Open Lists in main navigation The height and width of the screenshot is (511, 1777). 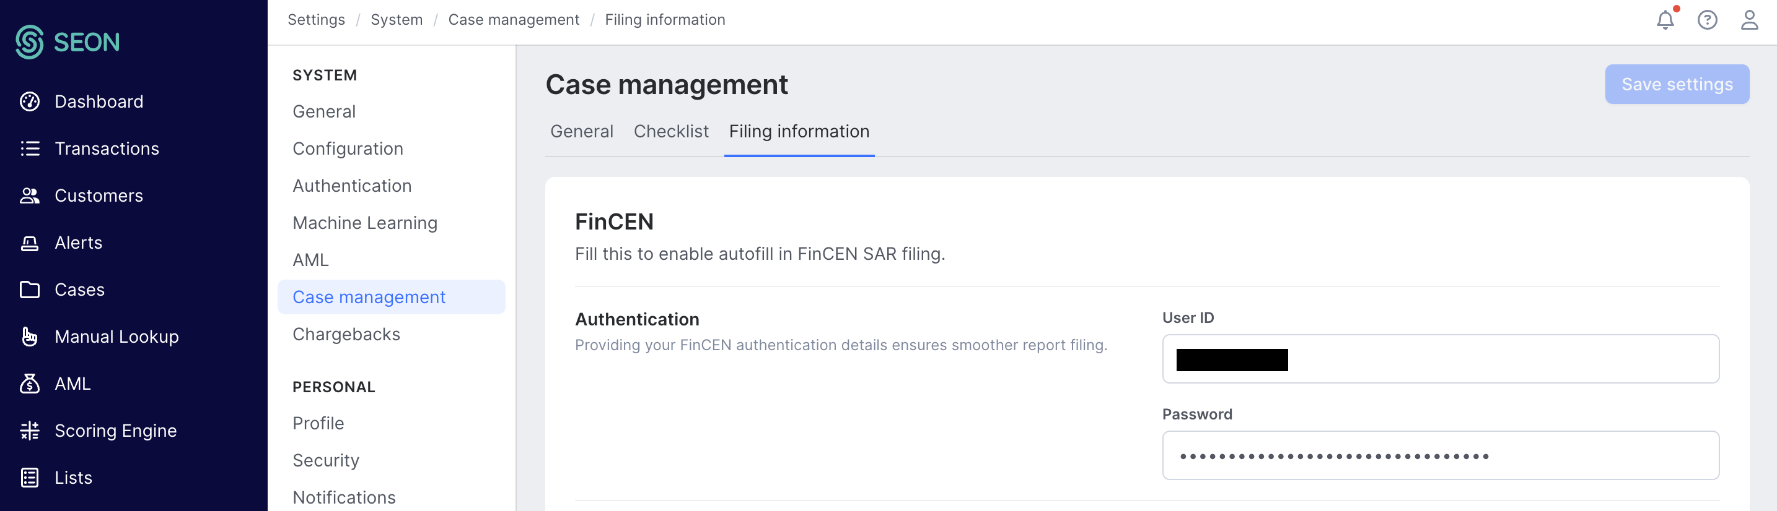[73, 477]
